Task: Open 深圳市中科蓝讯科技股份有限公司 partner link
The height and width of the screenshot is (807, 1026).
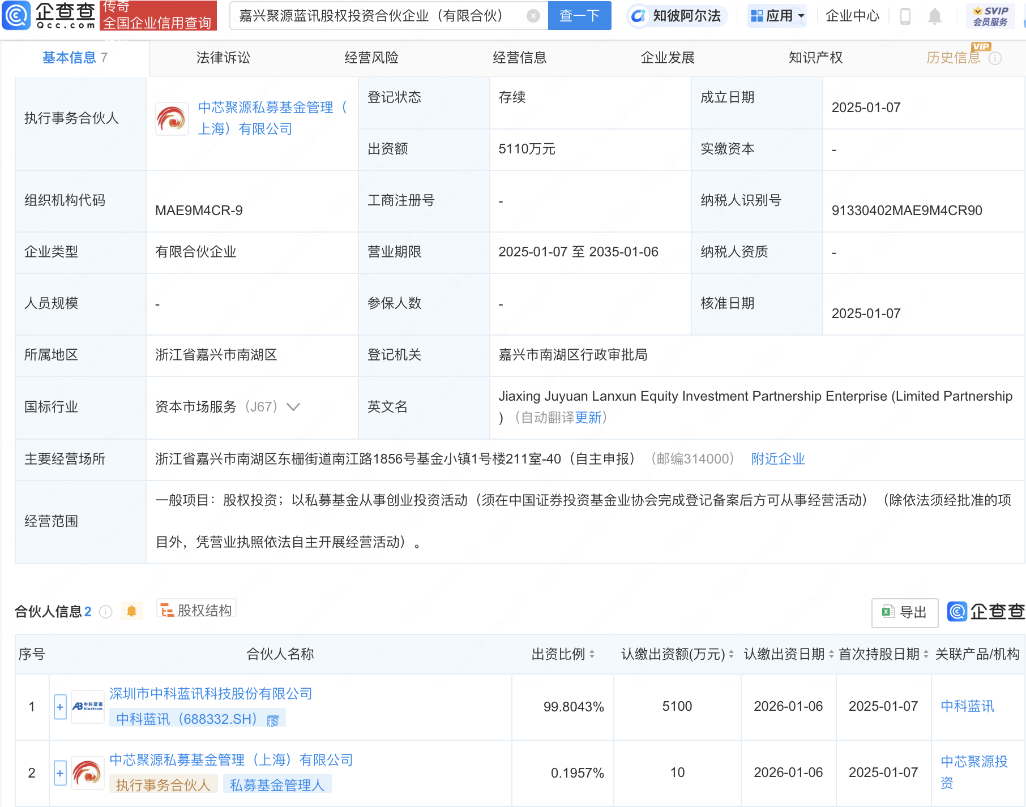Action: point(211,694)
